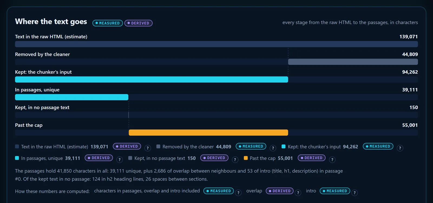
Task: Click DERIVED badge for Past the cap legend
Action: (312, 158)
